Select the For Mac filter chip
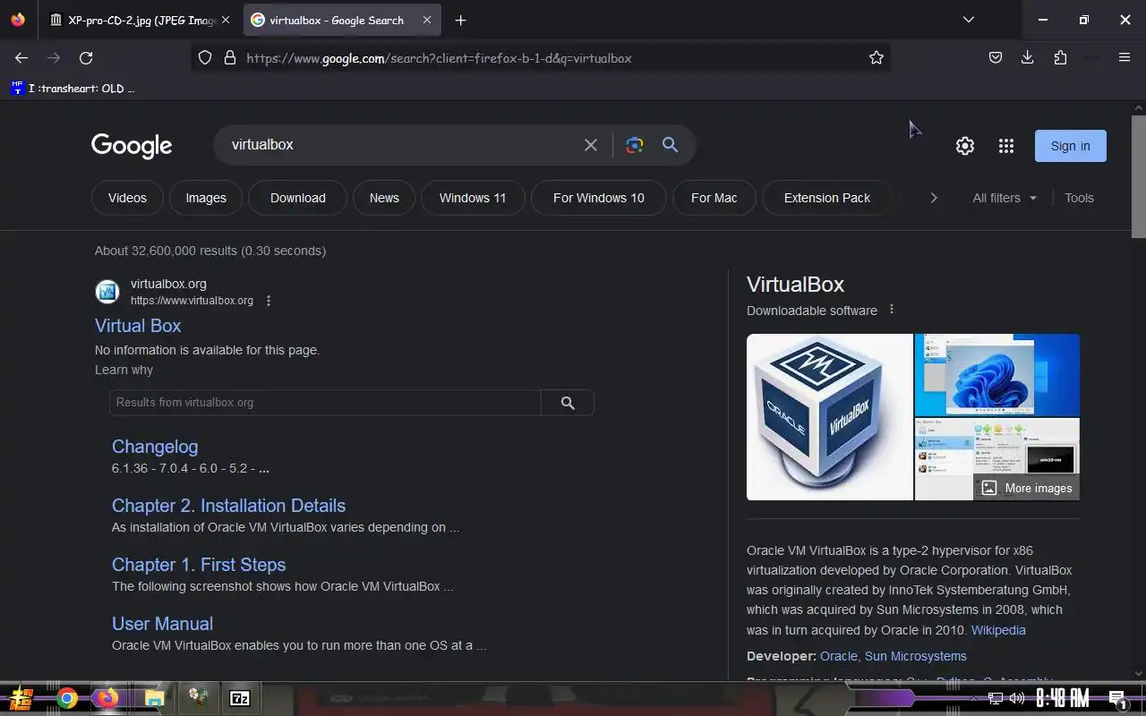 pos(714,198)
